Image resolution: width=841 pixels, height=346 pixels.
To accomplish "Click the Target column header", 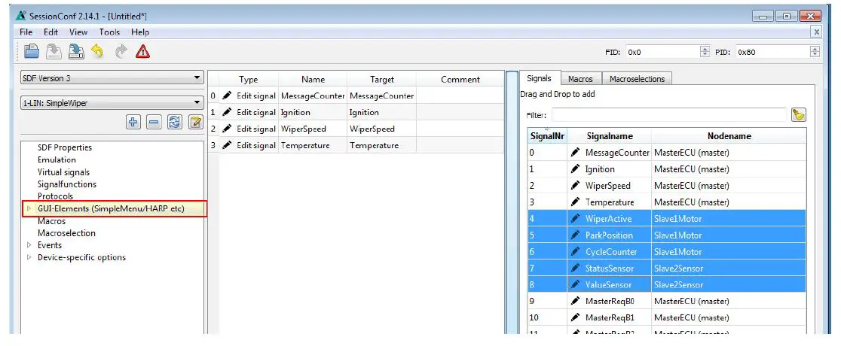I will coord(382,79).
